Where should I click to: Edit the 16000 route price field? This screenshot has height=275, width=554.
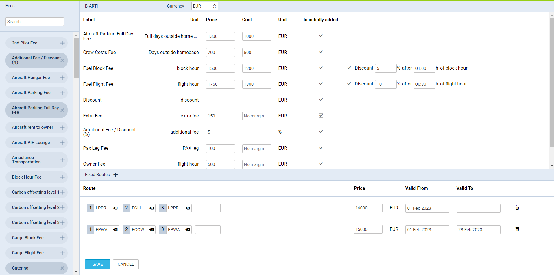click(368, 208)
